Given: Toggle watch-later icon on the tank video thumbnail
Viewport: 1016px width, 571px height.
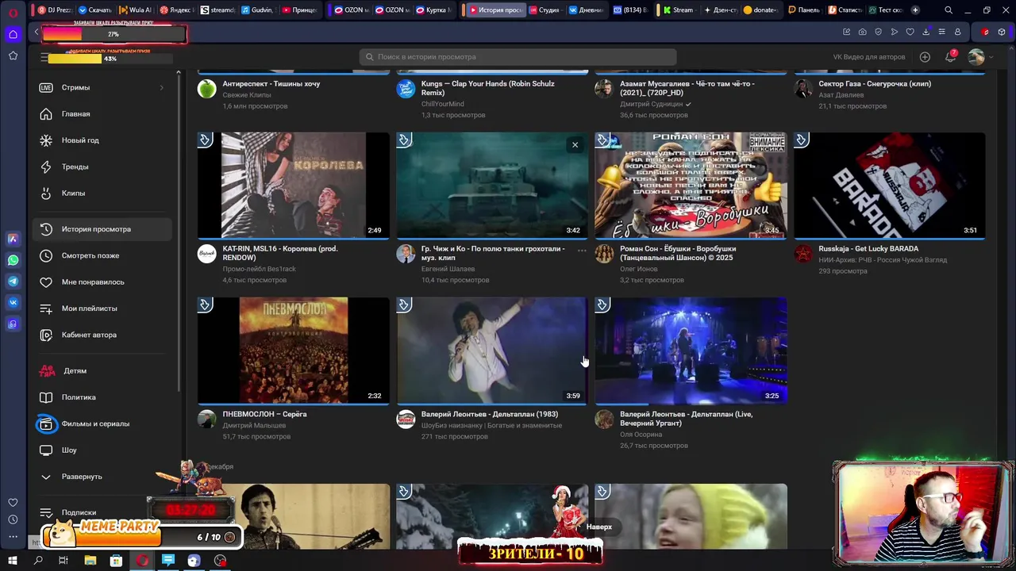Looking at the screenshot, I should [x=404, y=140].
